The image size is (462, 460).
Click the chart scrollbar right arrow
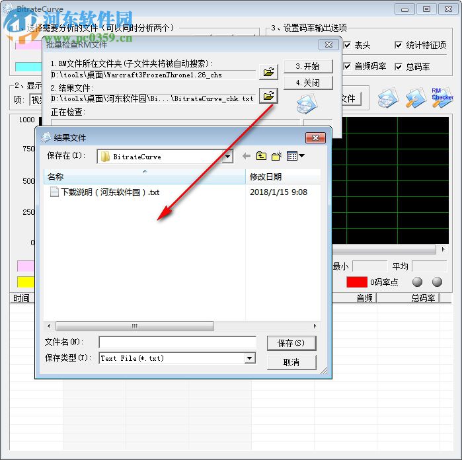coord(443,249)
